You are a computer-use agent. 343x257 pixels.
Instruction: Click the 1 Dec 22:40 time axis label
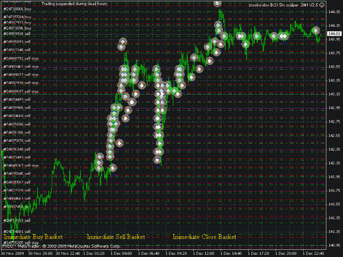[x=313, y=254]
